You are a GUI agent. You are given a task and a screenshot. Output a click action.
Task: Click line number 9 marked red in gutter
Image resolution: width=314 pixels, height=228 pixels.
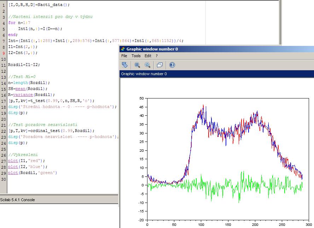tap(4, 53)
